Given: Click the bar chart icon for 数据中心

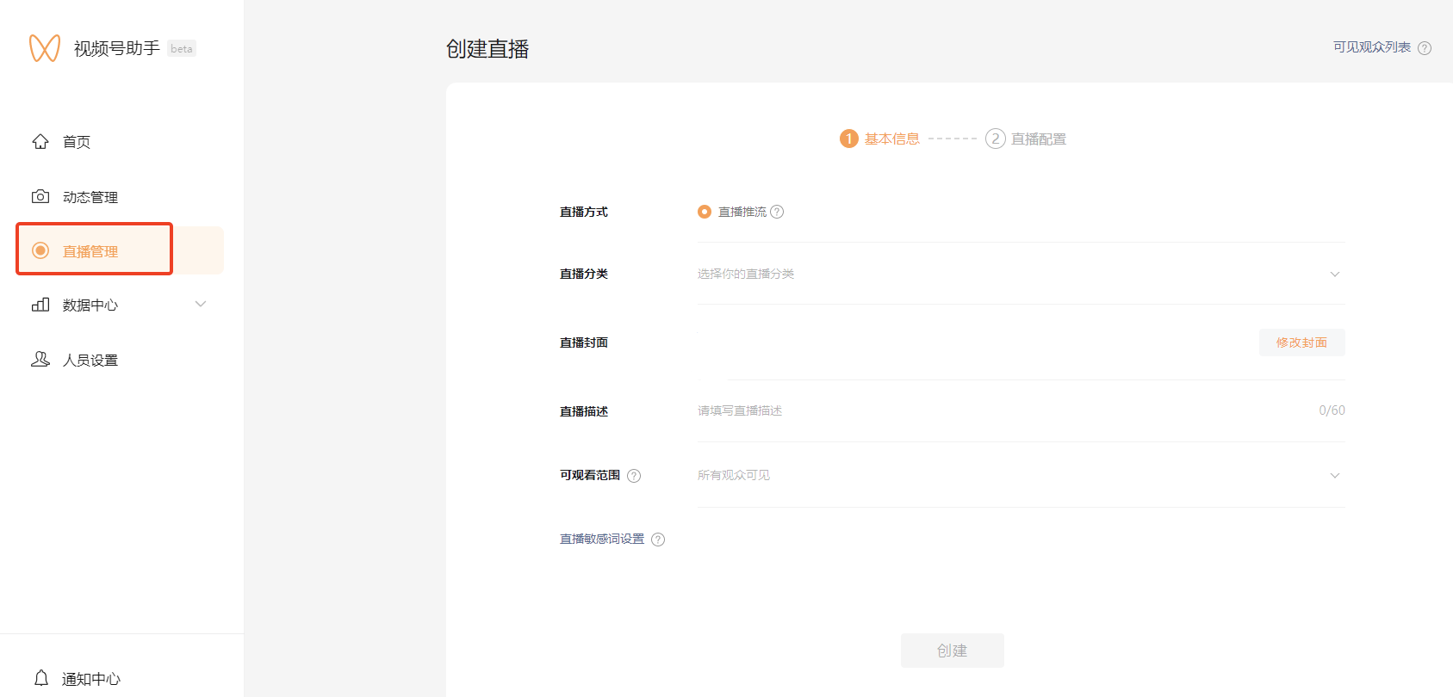Looking at the screenshot, I should pyautogui.click(x=40, y=305).
